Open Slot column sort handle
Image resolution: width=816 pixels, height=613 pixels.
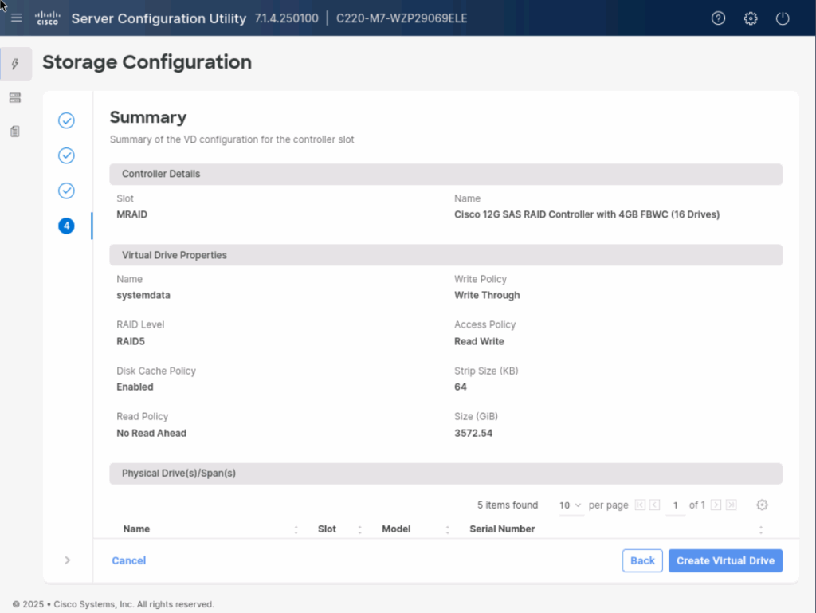[359, 530]
